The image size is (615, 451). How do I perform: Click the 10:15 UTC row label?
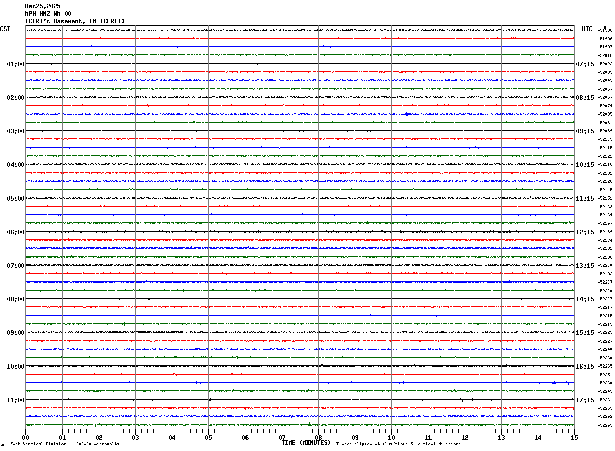(585, 165)
